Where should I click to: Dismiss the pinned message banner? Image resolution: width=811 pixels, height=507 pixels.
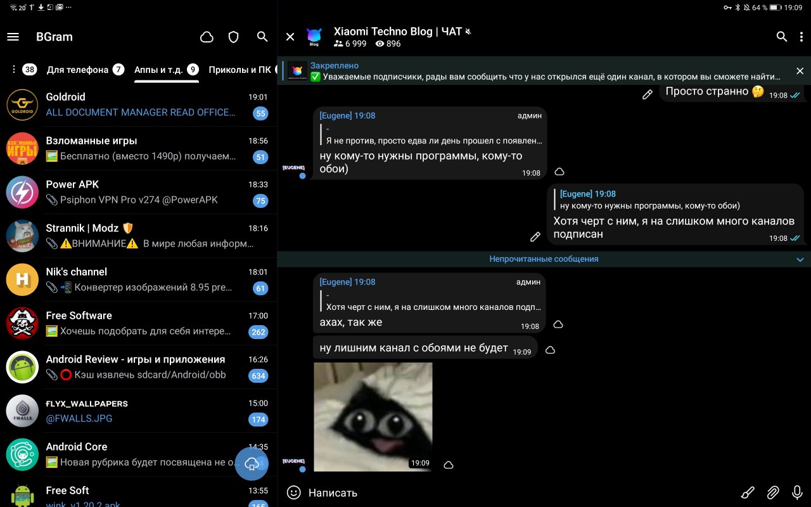point(800,71)
